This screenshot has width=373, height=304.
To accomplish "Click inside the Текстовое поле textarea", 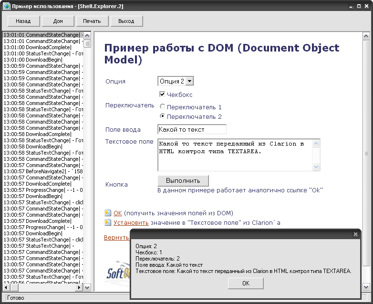I will click(235, 154).
